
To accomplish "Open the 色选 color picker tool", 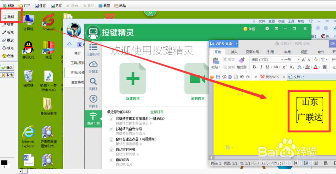I will click(x=8, y=56).
